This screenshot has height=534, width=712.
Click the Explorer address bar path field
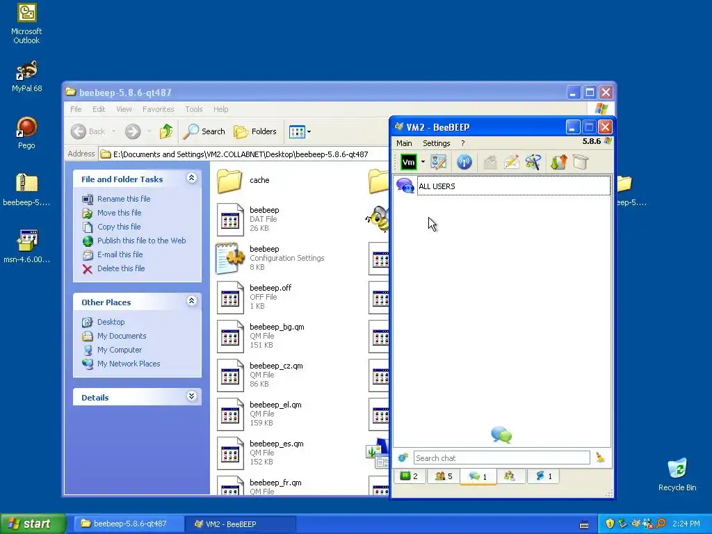point(243,154)
